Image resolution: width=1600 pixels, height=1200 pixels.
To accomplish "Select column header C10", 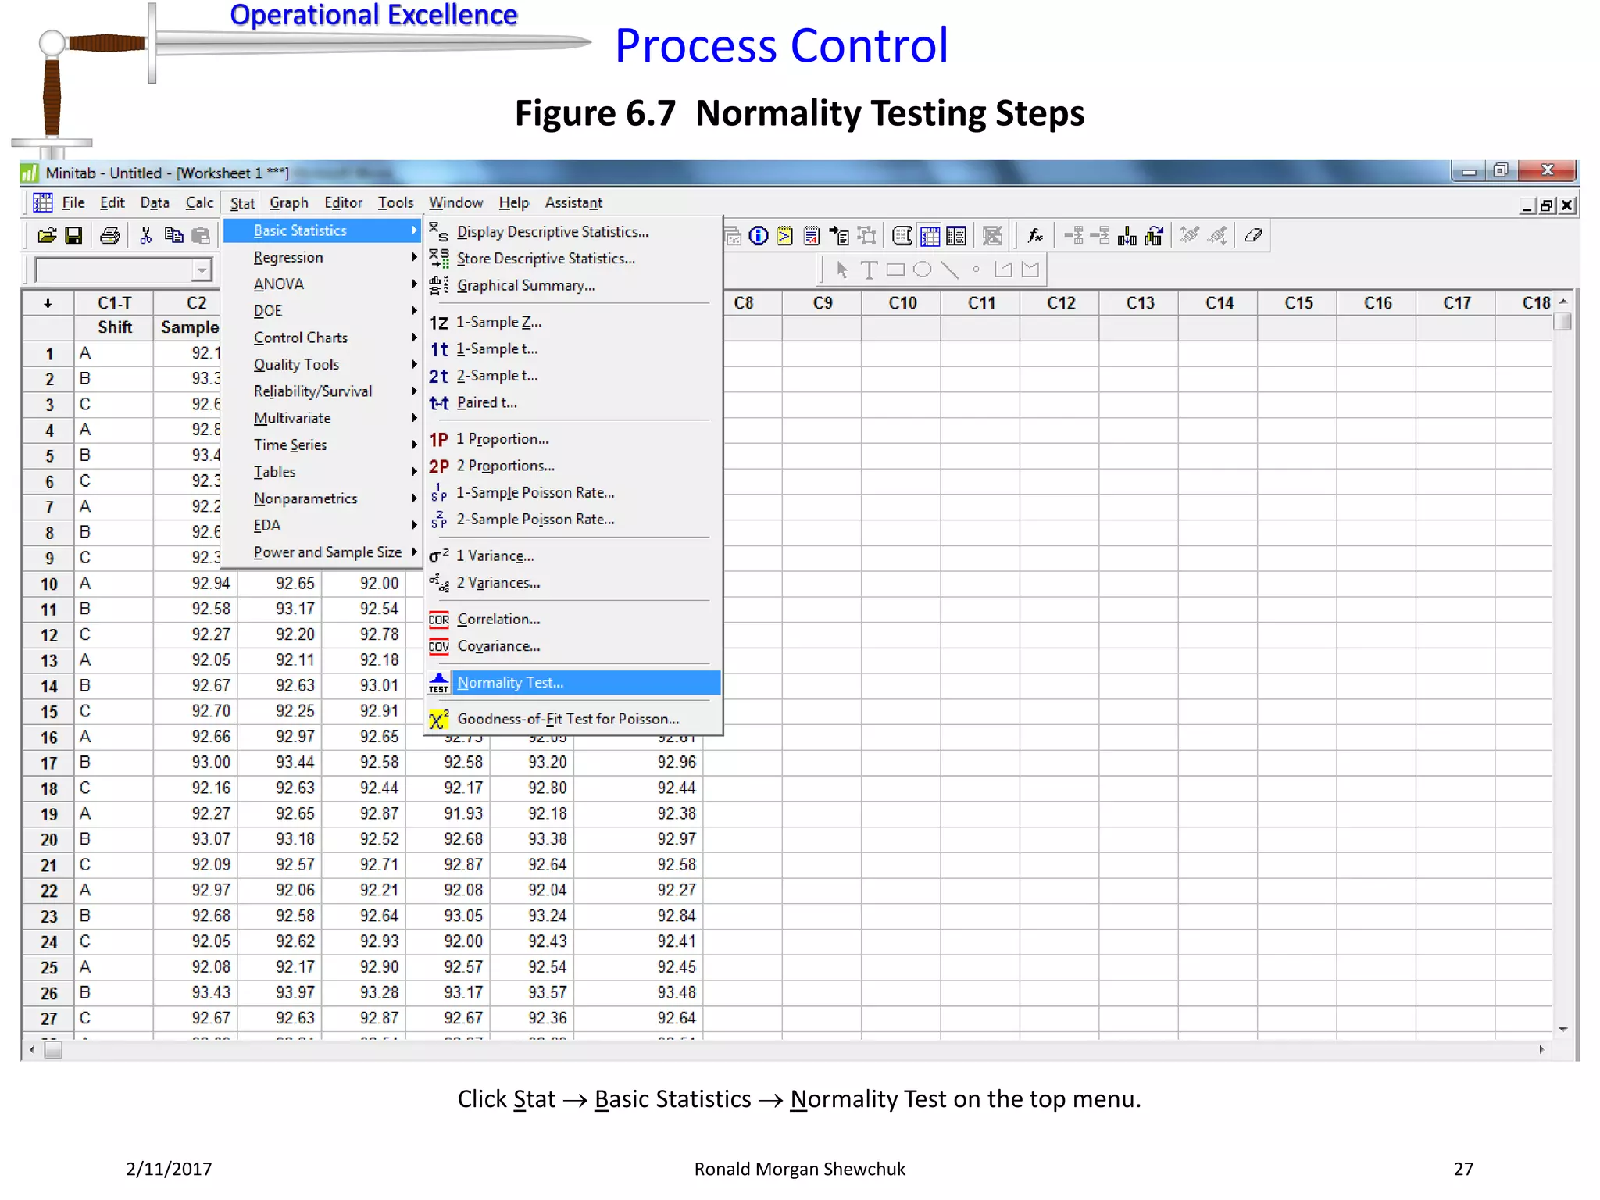I will (902, 303).
